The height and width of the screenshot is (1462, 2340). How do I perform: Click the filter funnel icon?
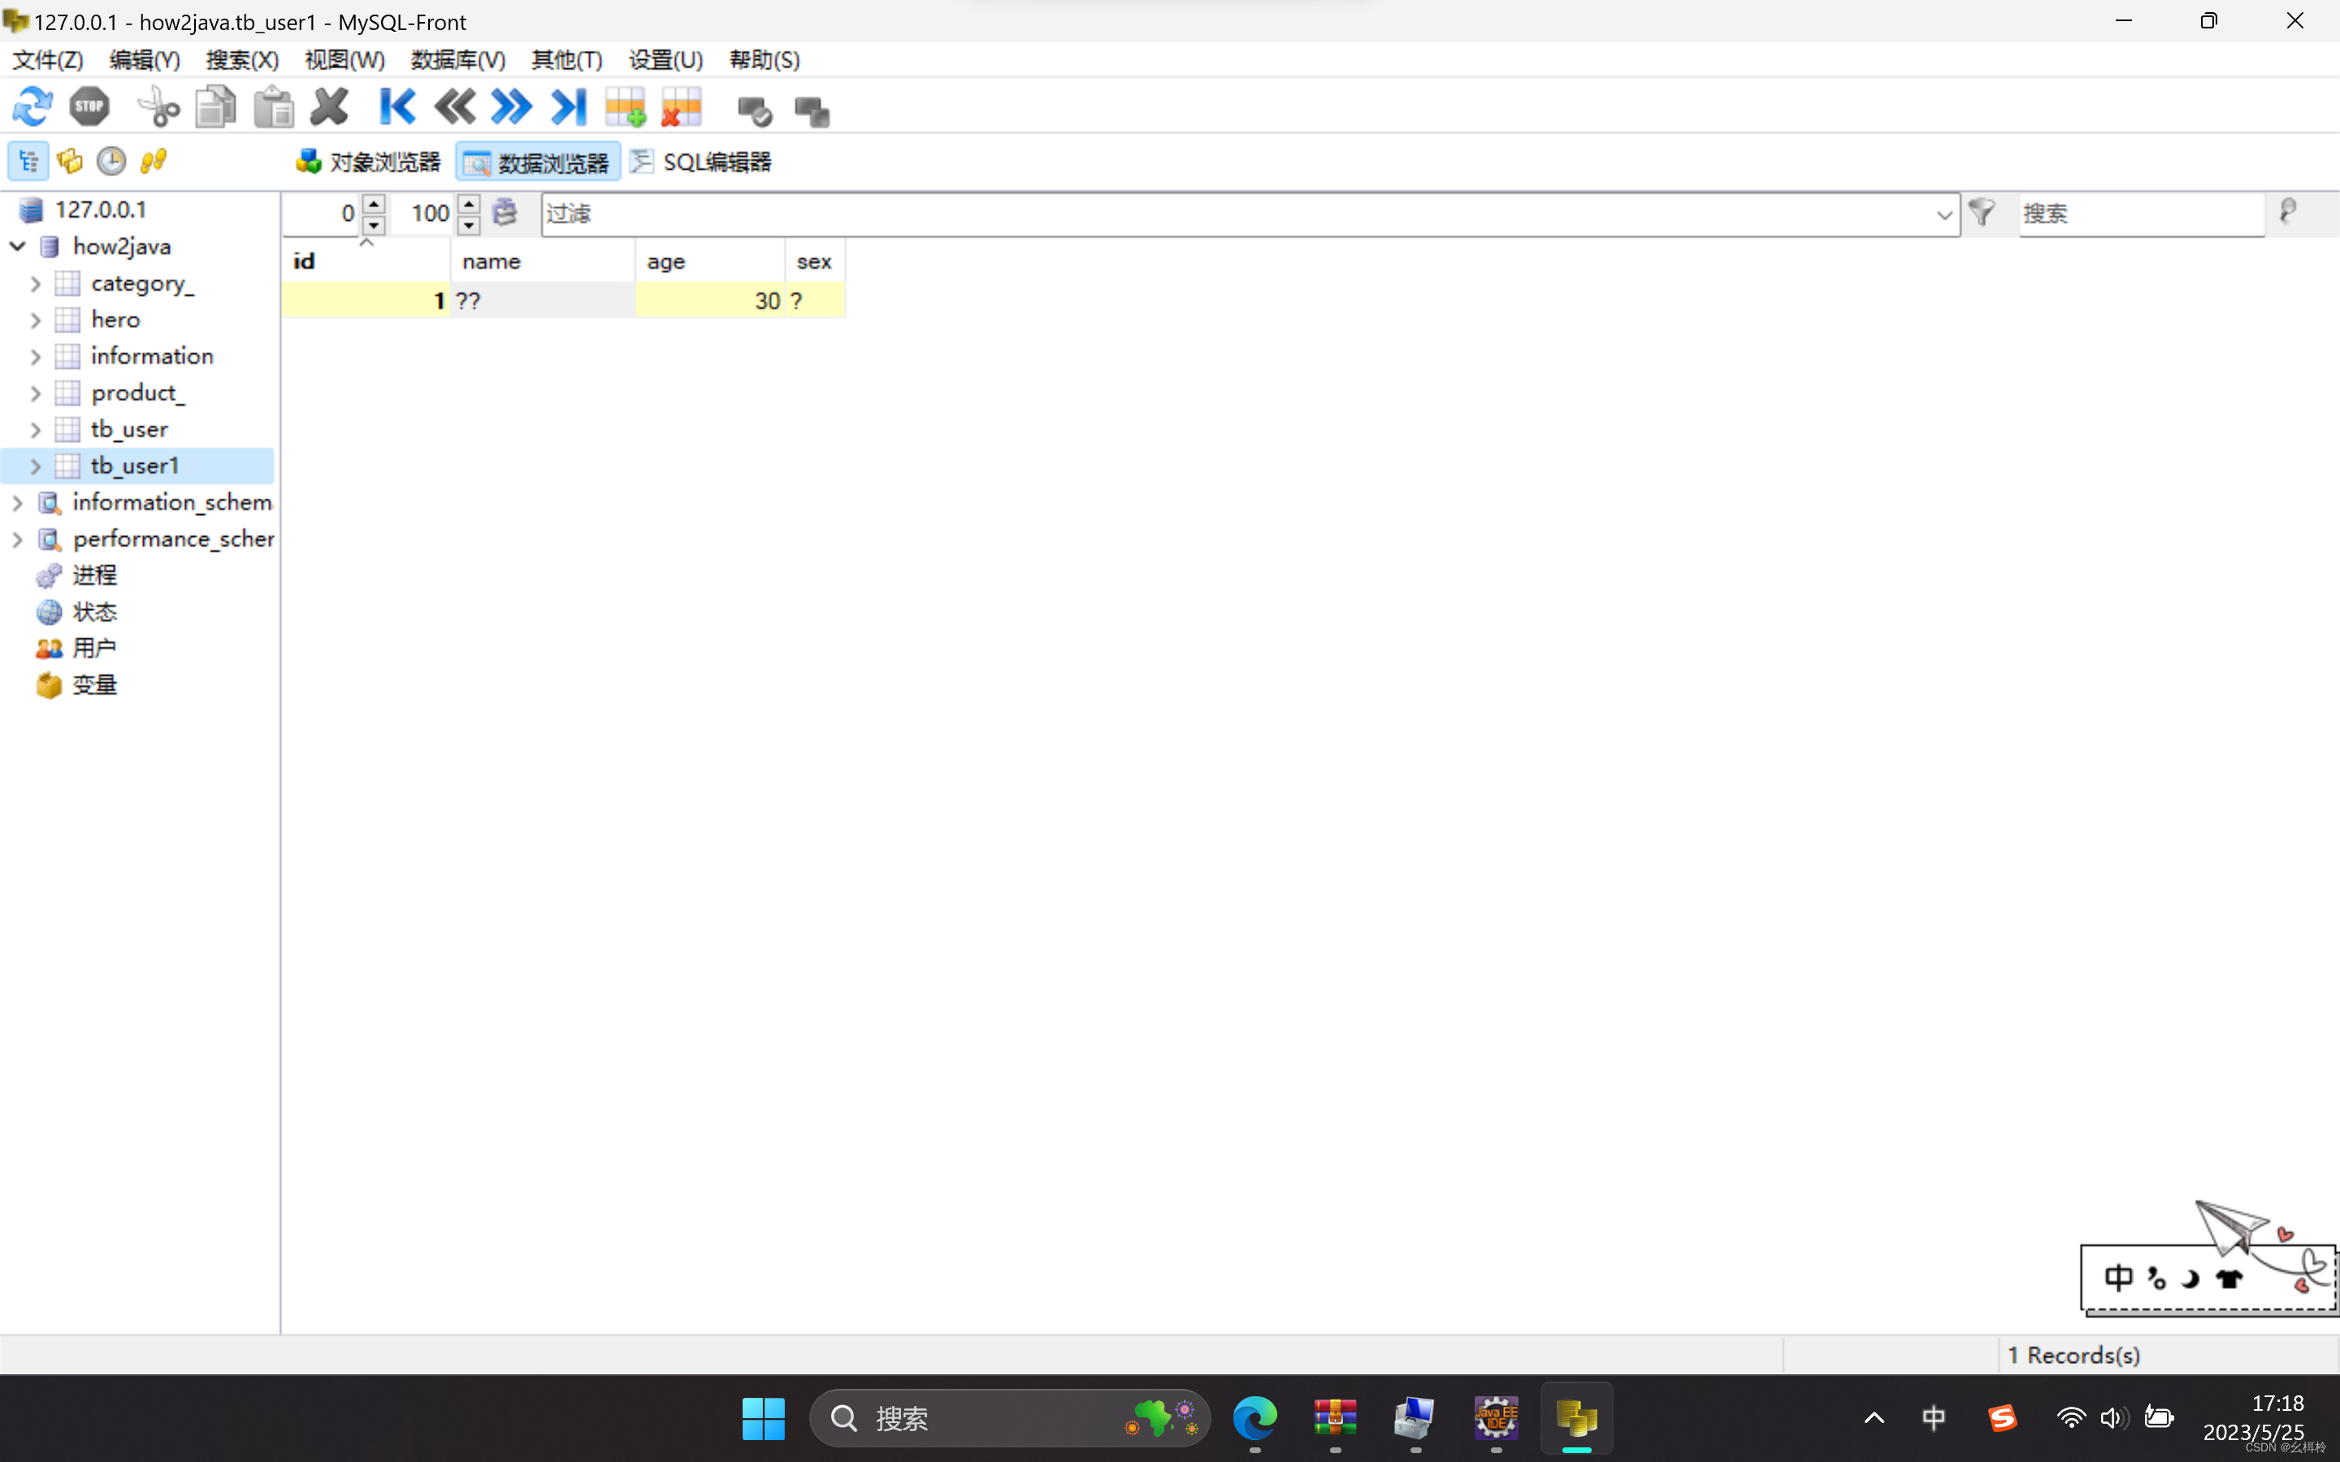tap(1981, 213)
